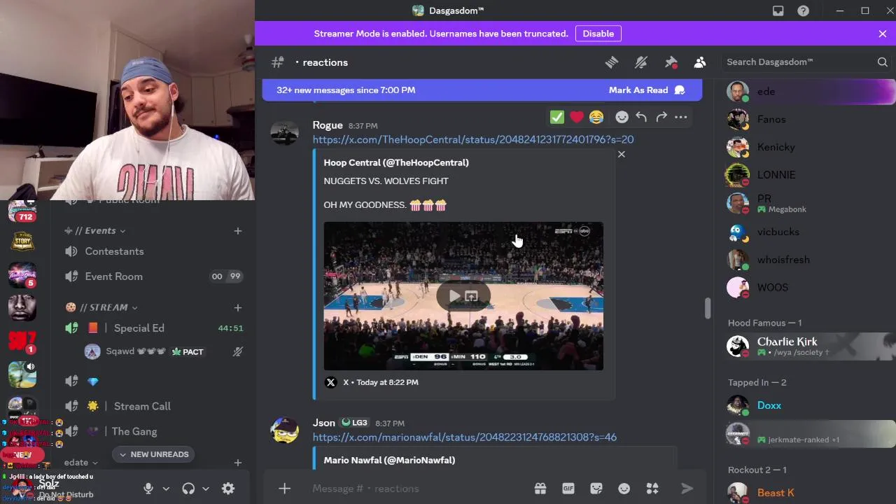Open the Hoop Central x.com link
Image resolution: width=896 pixels, height=504 pixels.
pos(473,139)
